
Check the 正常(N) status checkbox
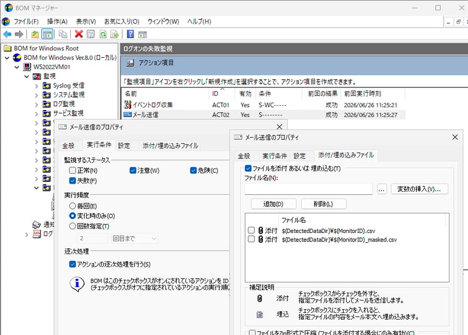73,170
